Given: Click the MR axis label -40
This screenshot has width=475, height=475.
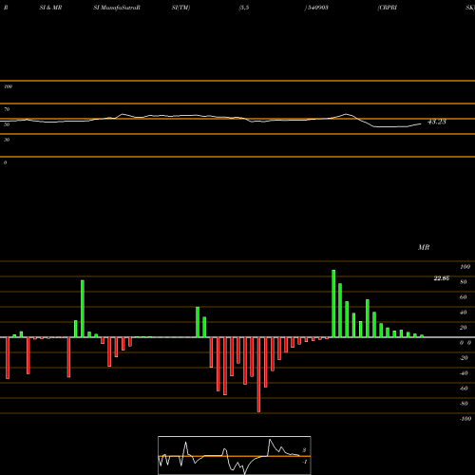Looking at the screenshot, I should click(464, 373).
